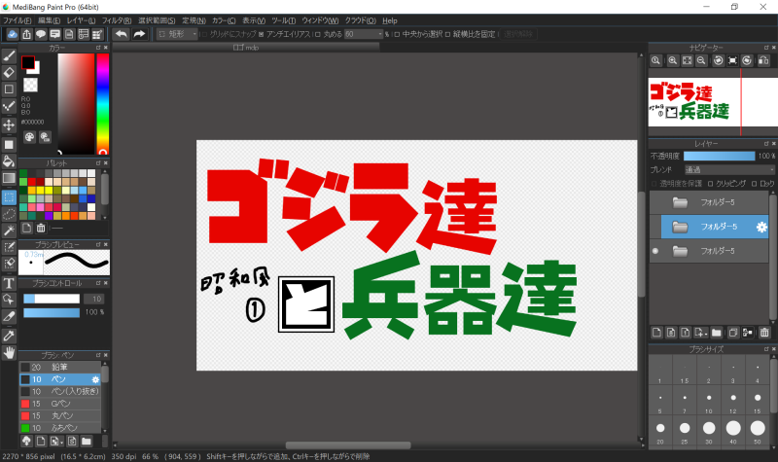Click the cloud save icon in toolbar
Image resolution: width=778 pixels, height=462 pixels.
click(13, 34)
